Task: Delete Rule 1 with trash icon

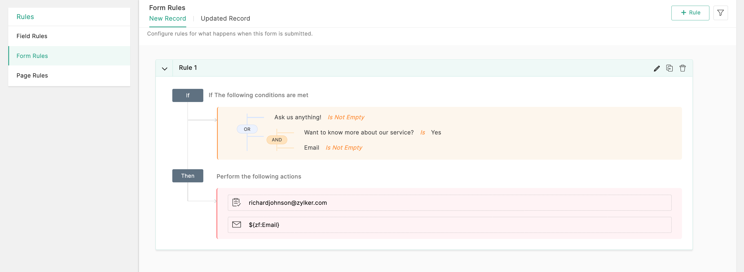Action: point(682,68)
